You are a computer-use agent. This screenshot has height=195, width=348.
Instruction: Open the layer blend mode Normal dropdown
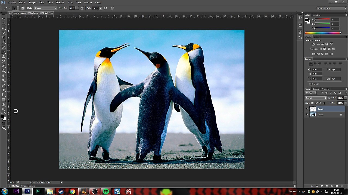pyautogui.click(x=316, y=98)
